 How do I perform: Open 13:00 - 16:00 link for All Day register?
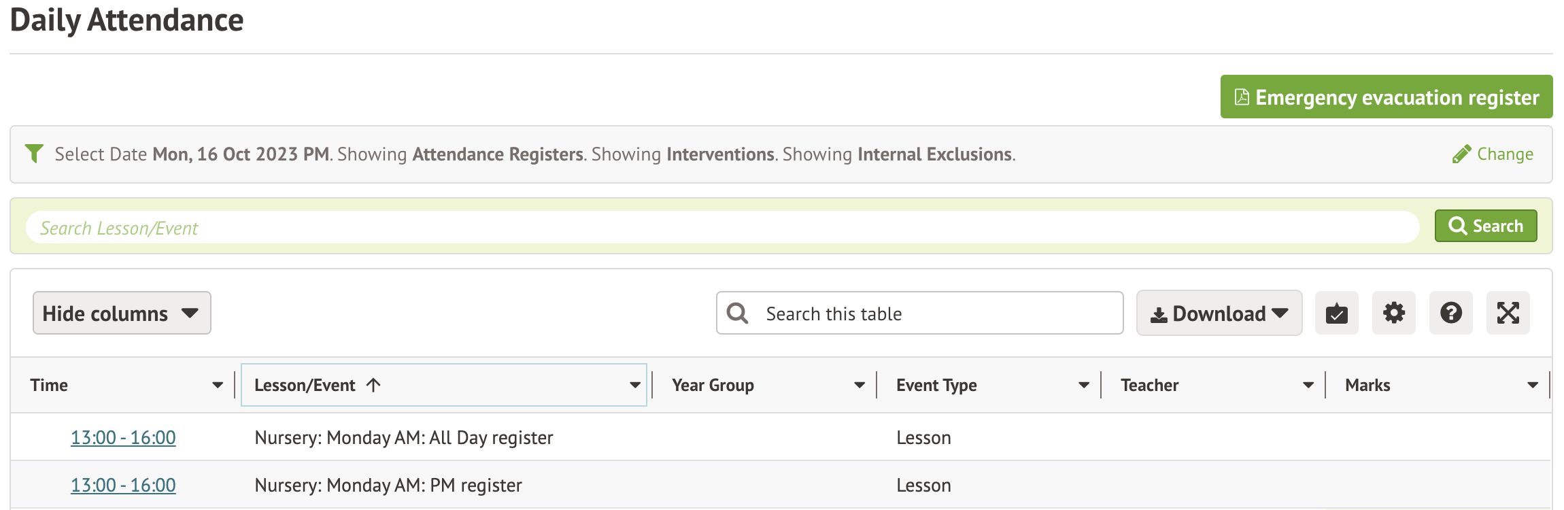[123, 437]
